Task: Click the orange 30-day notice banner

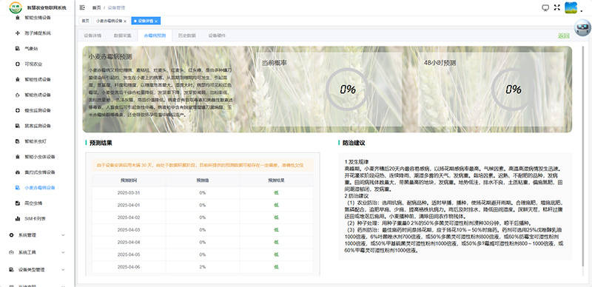Action: click(202, 166)
